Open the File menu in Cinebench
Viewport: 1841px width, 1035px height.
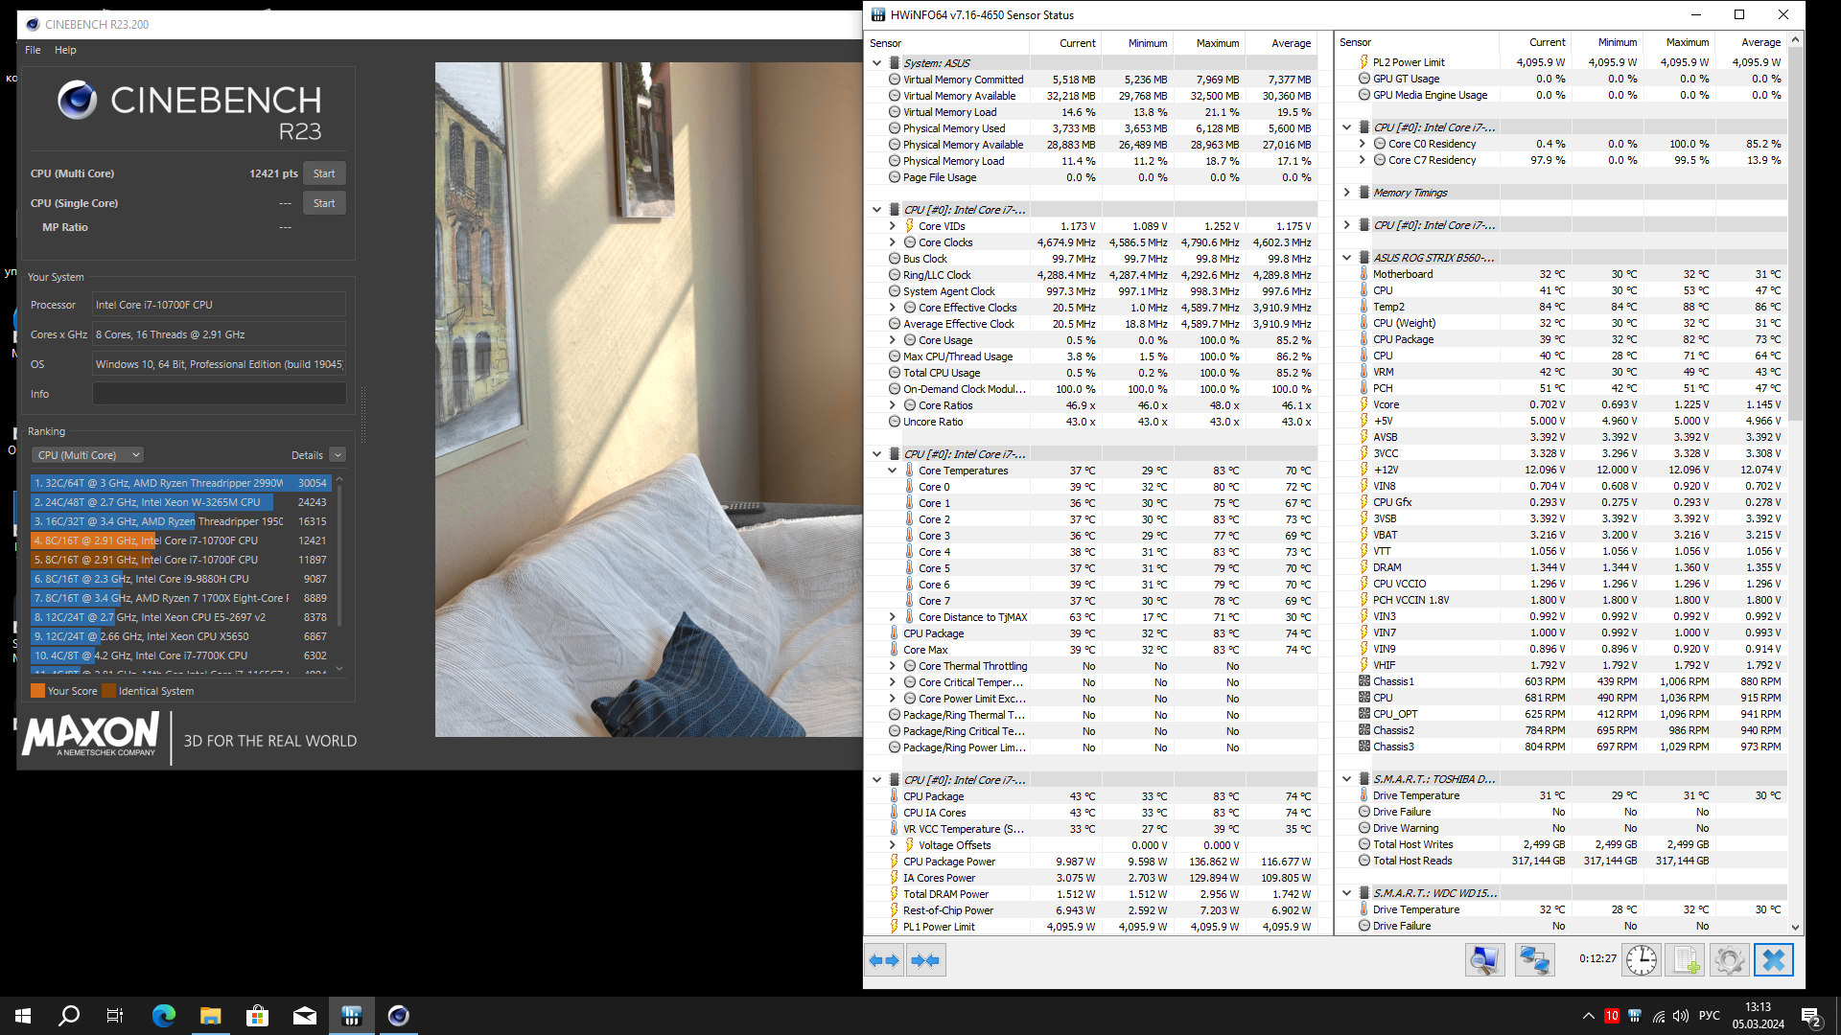point(33,50)
